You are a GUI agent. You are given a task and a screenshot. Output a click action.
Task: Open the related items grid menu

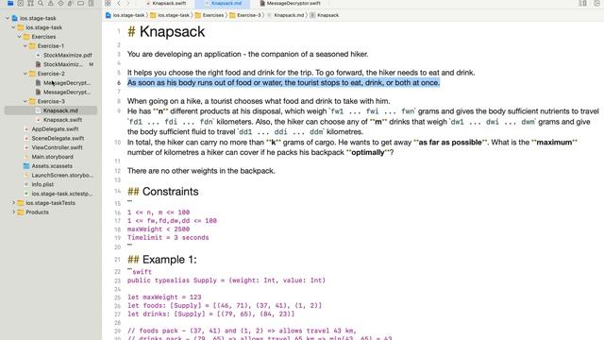pyautogui.click(x=108, y=3)
